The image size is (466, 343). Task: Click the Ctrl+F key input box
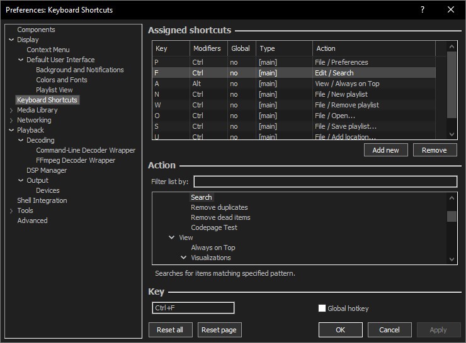pos(193,308)
